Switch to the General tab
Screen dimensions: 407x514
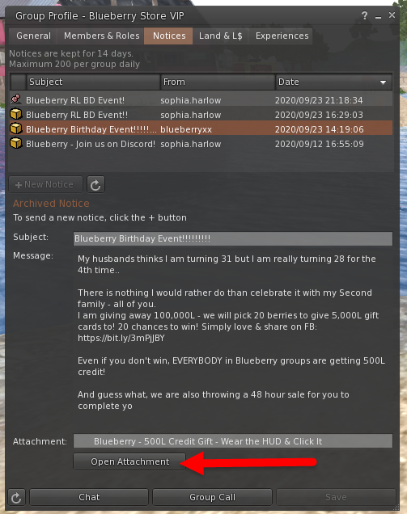click(x=33, y=36)
